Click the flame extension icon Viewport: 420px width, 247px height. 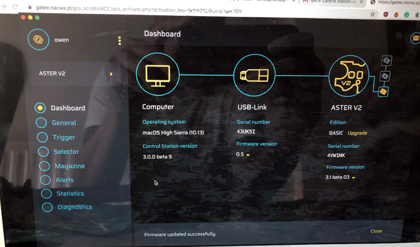pyautogui.click(x=396, y=15)
